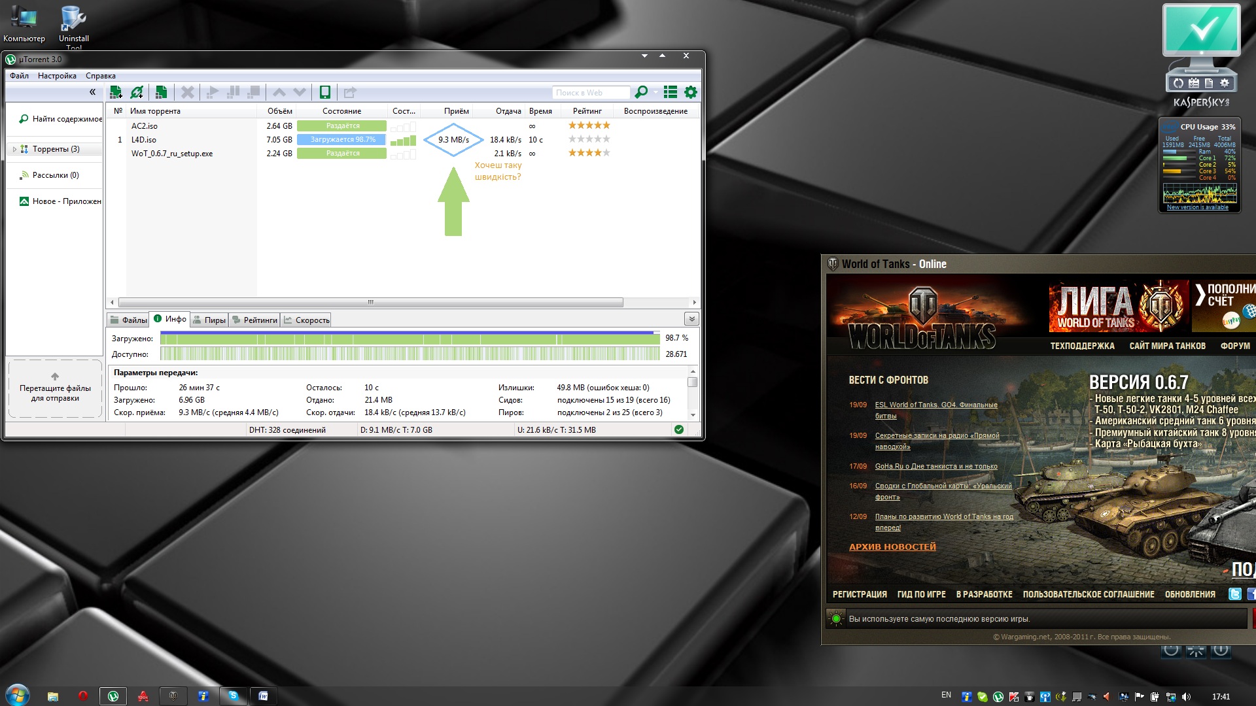The image size is (1256, 706).
Task: Click torrent list scroll right arrow
Action: click(694, 302)
